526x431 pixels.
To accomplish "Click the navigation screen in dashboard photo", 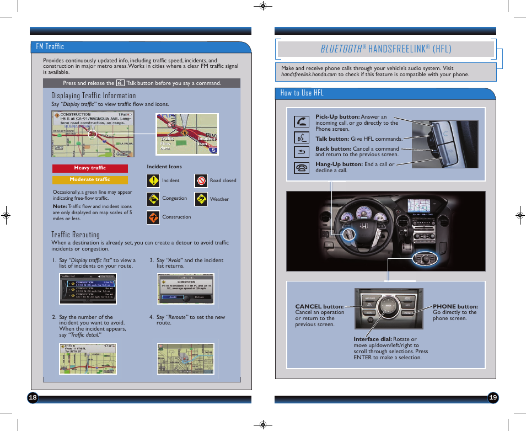I will (x=418, y=206).
